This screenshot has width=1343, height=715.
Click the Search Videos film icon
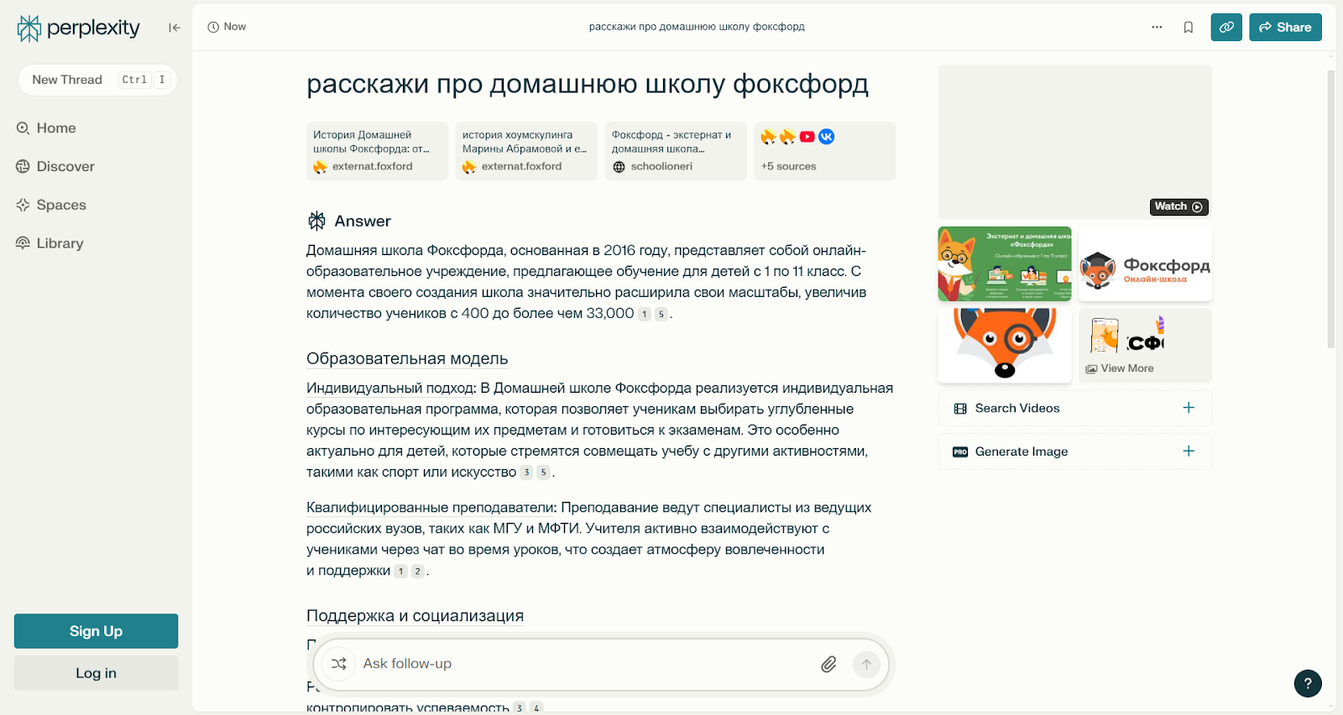[x=960, y=409]
